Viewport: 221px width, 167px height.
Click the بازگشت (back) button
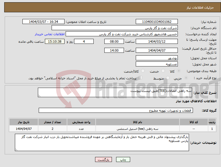[103, 159]
